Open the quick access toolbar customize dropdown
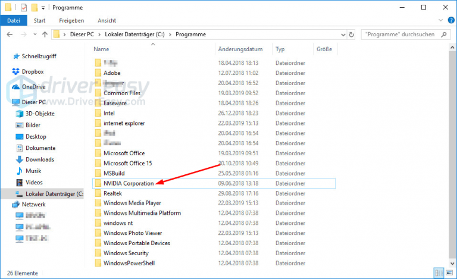Screen dimensions: 457x279 click(x=43, y=8)
